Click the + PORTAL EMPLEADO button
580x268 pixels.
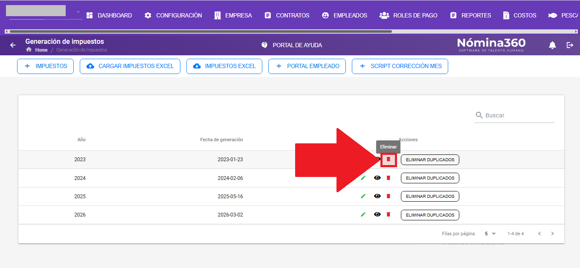[x=307, y=66]
